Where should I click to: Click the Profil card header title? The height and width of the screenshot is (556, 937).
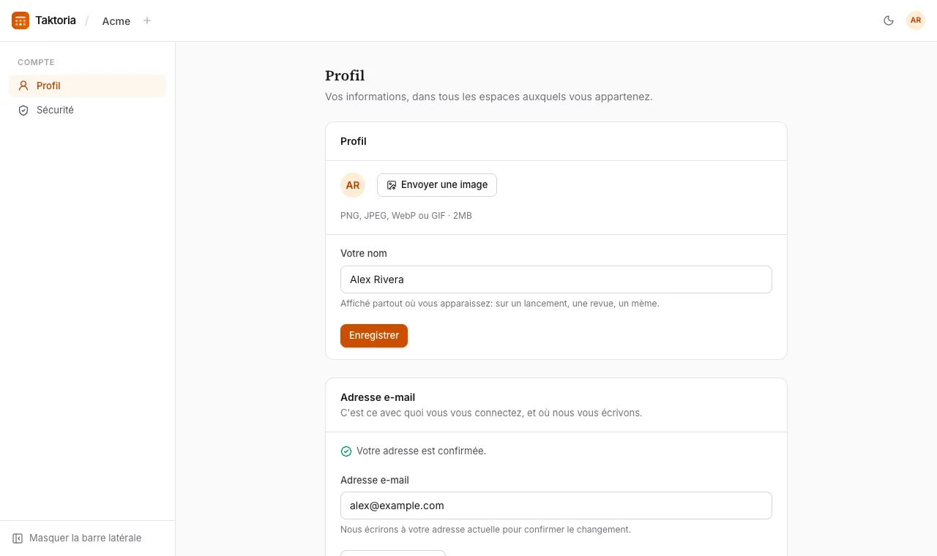[x=354, y=141]
